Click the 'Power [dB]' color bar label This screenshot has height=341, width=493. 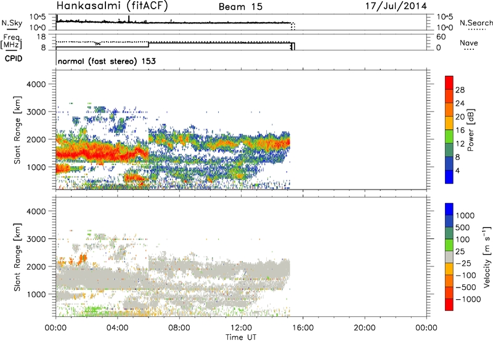[x=470, y=130]
